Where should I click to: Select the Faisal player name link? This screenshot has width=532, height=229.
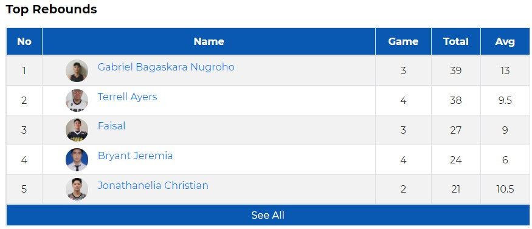coord(112,126)
